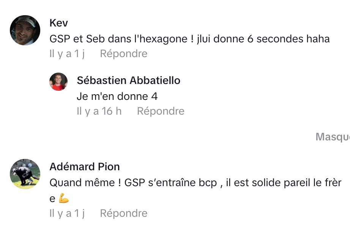
Task: Hide replies with the Masquer toggle
Action: 333,137
